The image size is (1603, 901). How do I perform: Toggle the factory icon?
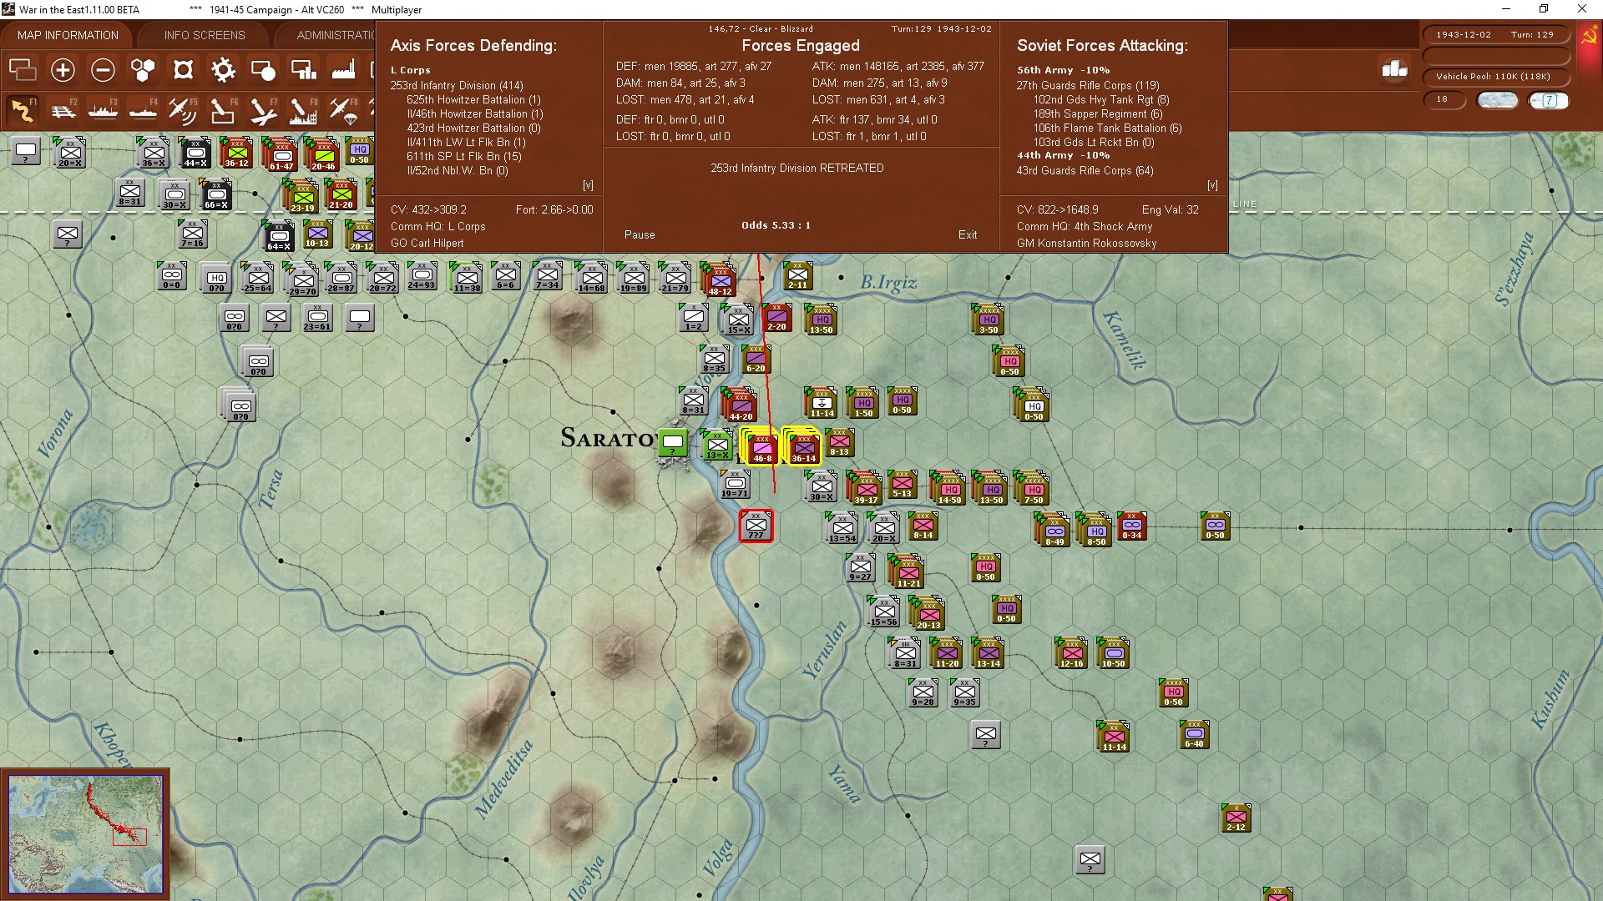coord(343,70)
